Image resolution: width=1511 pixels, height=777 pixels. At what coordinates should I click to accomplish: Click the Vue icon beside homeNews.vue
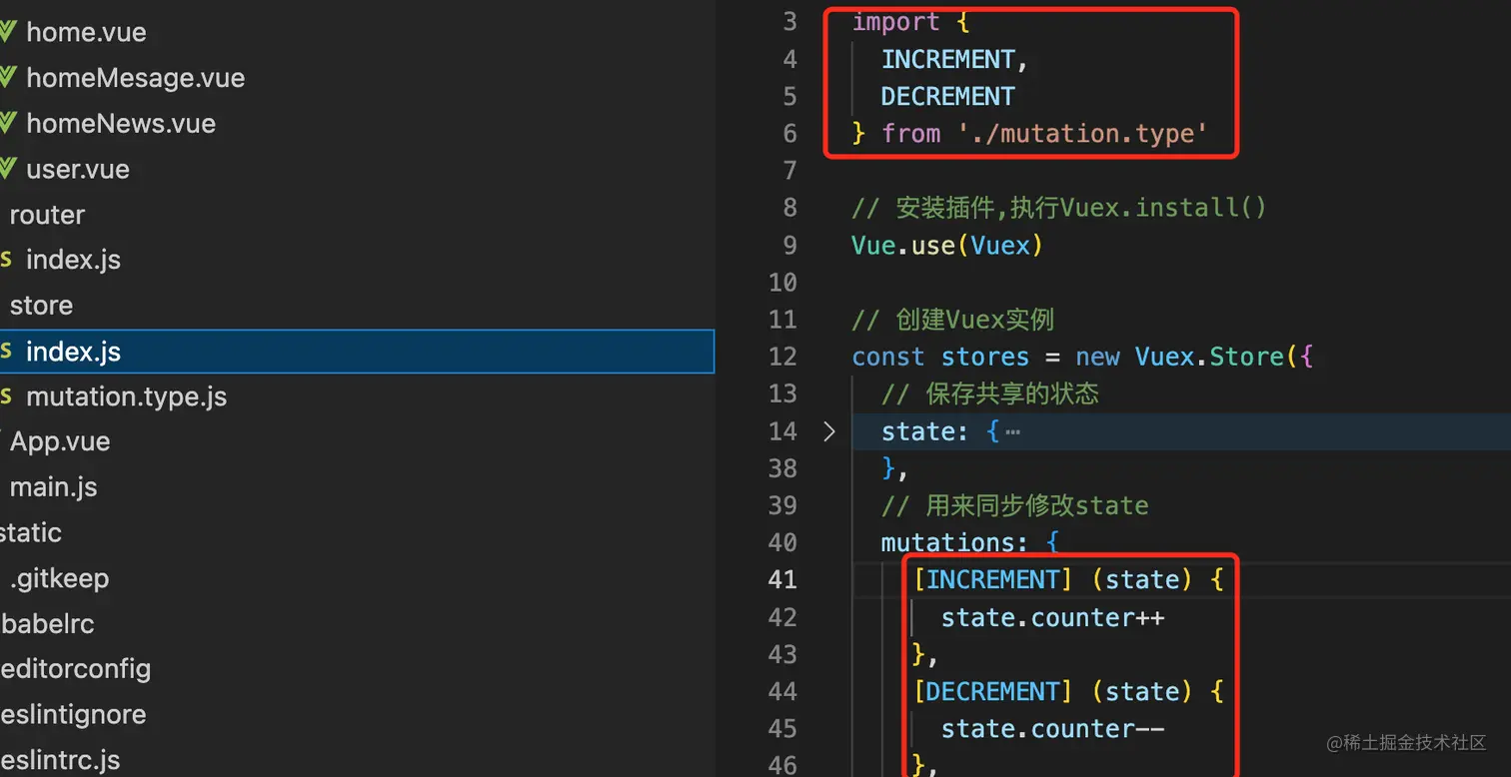(x=8, y=124)
